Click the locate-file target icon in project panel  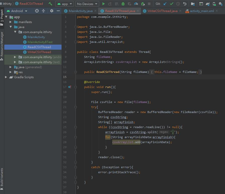pos(37,11)
